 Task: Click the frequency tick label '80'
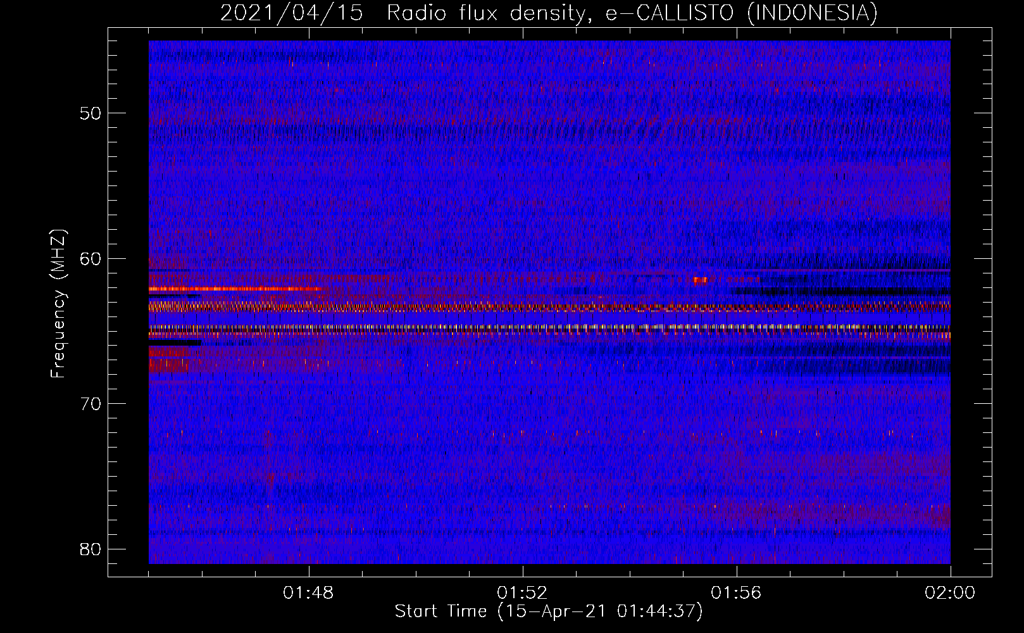coord(91,549)
